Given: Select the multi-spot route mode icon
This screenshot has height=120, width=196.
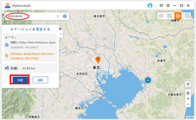Looking at the screenshot, I should [169, 16].
